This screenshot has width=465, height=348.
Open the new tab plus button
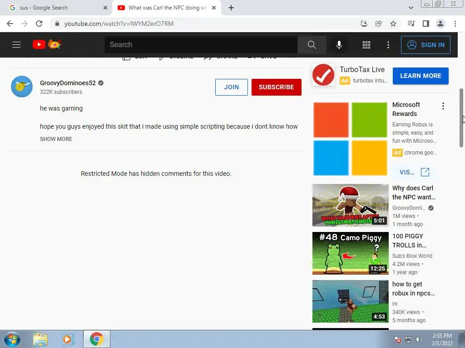(x=231, y=8)
